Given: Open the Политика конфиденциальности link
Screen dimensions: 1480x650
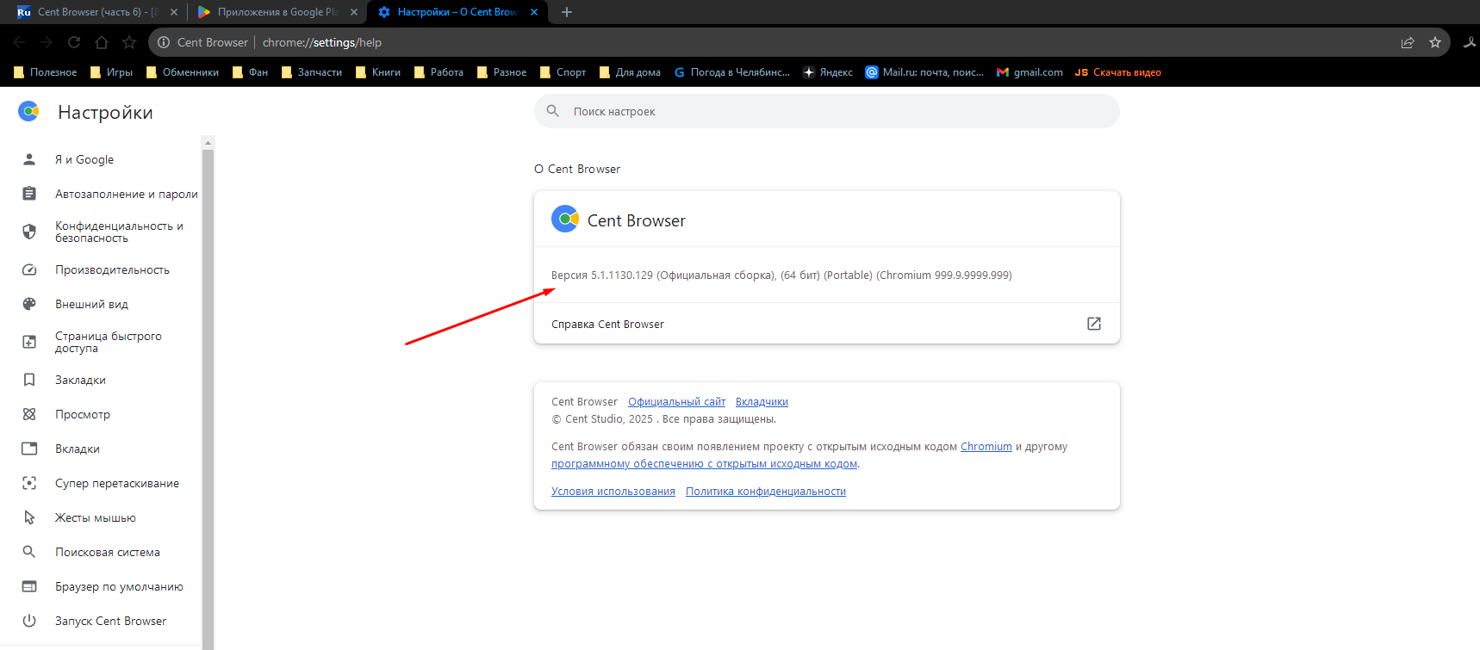Looking at the screenshot, I should coord(765,492).
